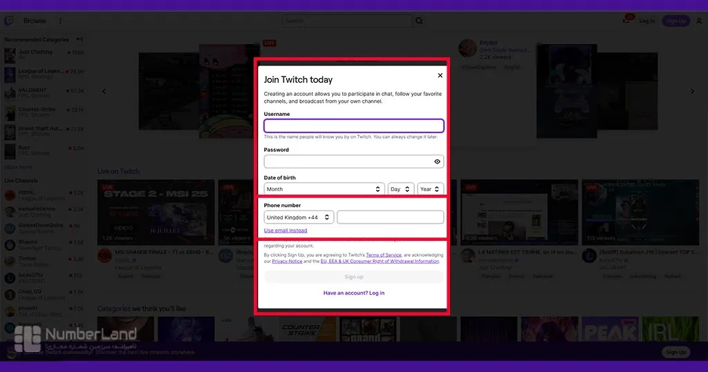Click the English tag in carousel card
The image size is (708, 372).
tap(512, 67)
